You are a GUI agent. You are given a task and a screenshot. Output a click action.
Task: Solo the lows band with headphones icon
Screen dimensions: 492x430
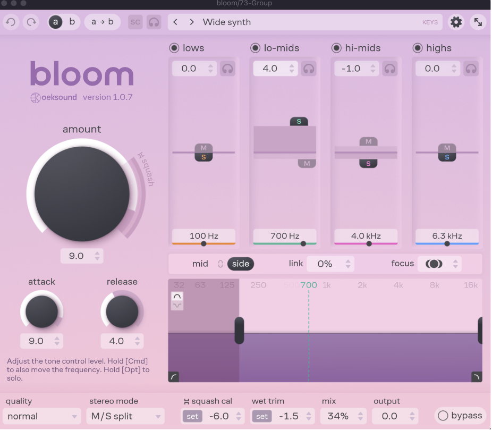click(228, 69)
